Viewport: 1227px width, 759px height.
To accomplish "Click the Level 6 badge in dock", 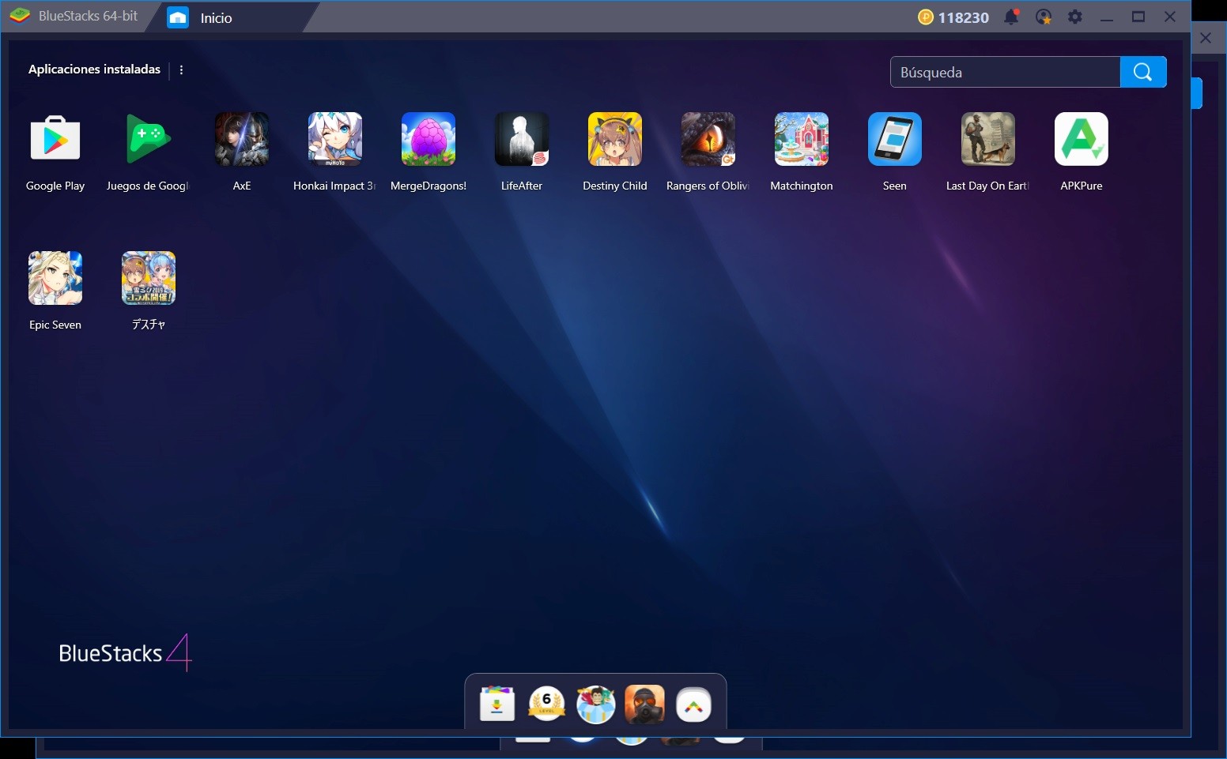I will (x=546, y=704).
